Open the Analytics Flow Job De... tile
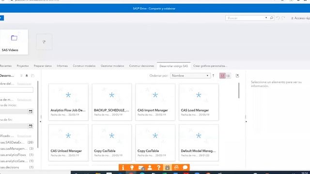This screenshot has width=310, height=174. [68, 102]
